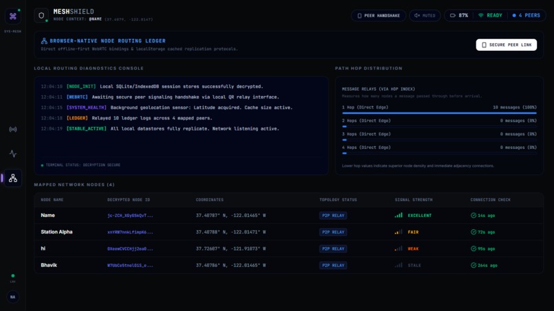This screenshot has width=554, height=311.
Task: Click the Coordinates column header
Action: (x=210, y=200)
